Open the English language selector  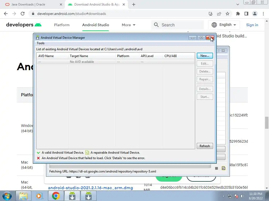(x=224, y=25)
